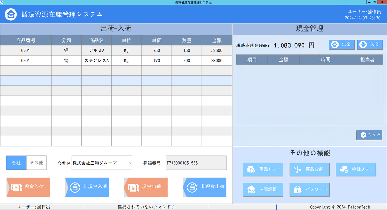Screen dimensions: 387x210
Task: Open the 在庫調整 inventory adjustment
Action: click(263, 190)
